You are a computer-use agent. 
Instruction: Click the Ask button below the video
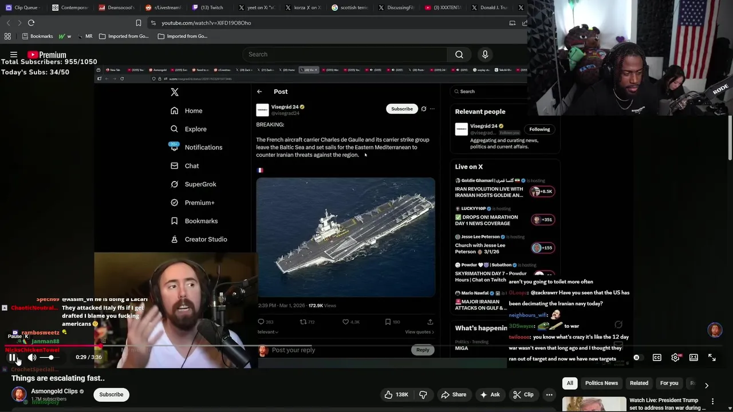[x=490, y=395]
